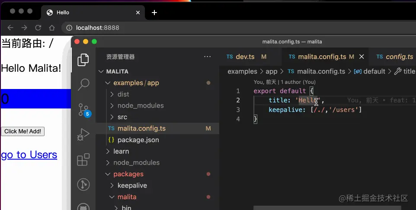Reload the localhost page
The image size is (416, 210).
tap(38, 28)
